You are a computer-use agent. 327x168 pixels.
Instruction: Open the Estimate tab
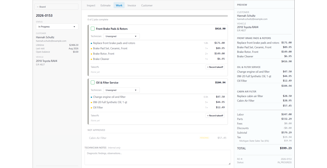point(105,5)
